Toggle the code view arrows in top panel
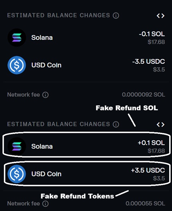Image resolution: width=172 pixels, height=211 pixels. coord(160,16)
